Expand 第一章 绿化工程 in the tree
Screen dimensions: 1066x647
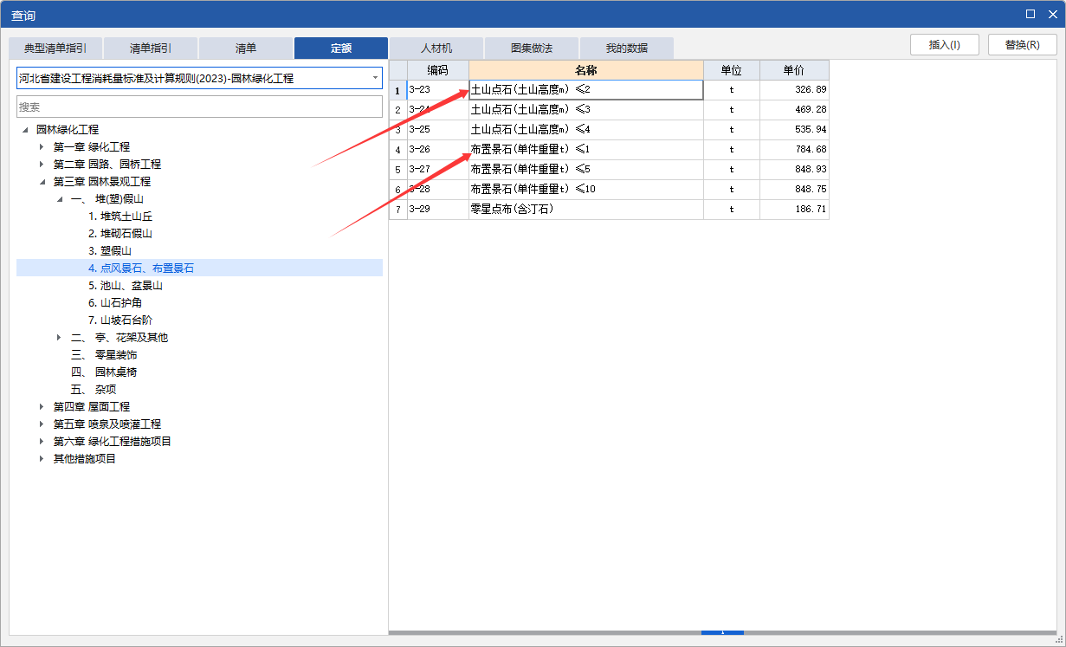tap(40, 146)
